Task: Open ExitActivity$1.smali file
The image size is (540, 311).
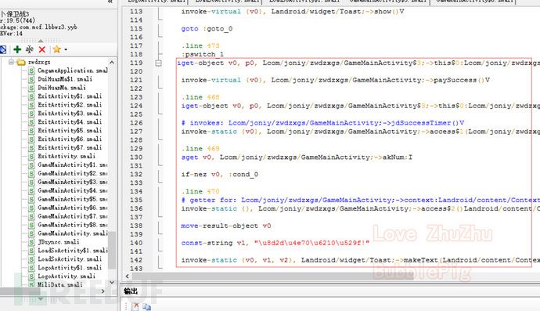Action: [x=70, y=96]
